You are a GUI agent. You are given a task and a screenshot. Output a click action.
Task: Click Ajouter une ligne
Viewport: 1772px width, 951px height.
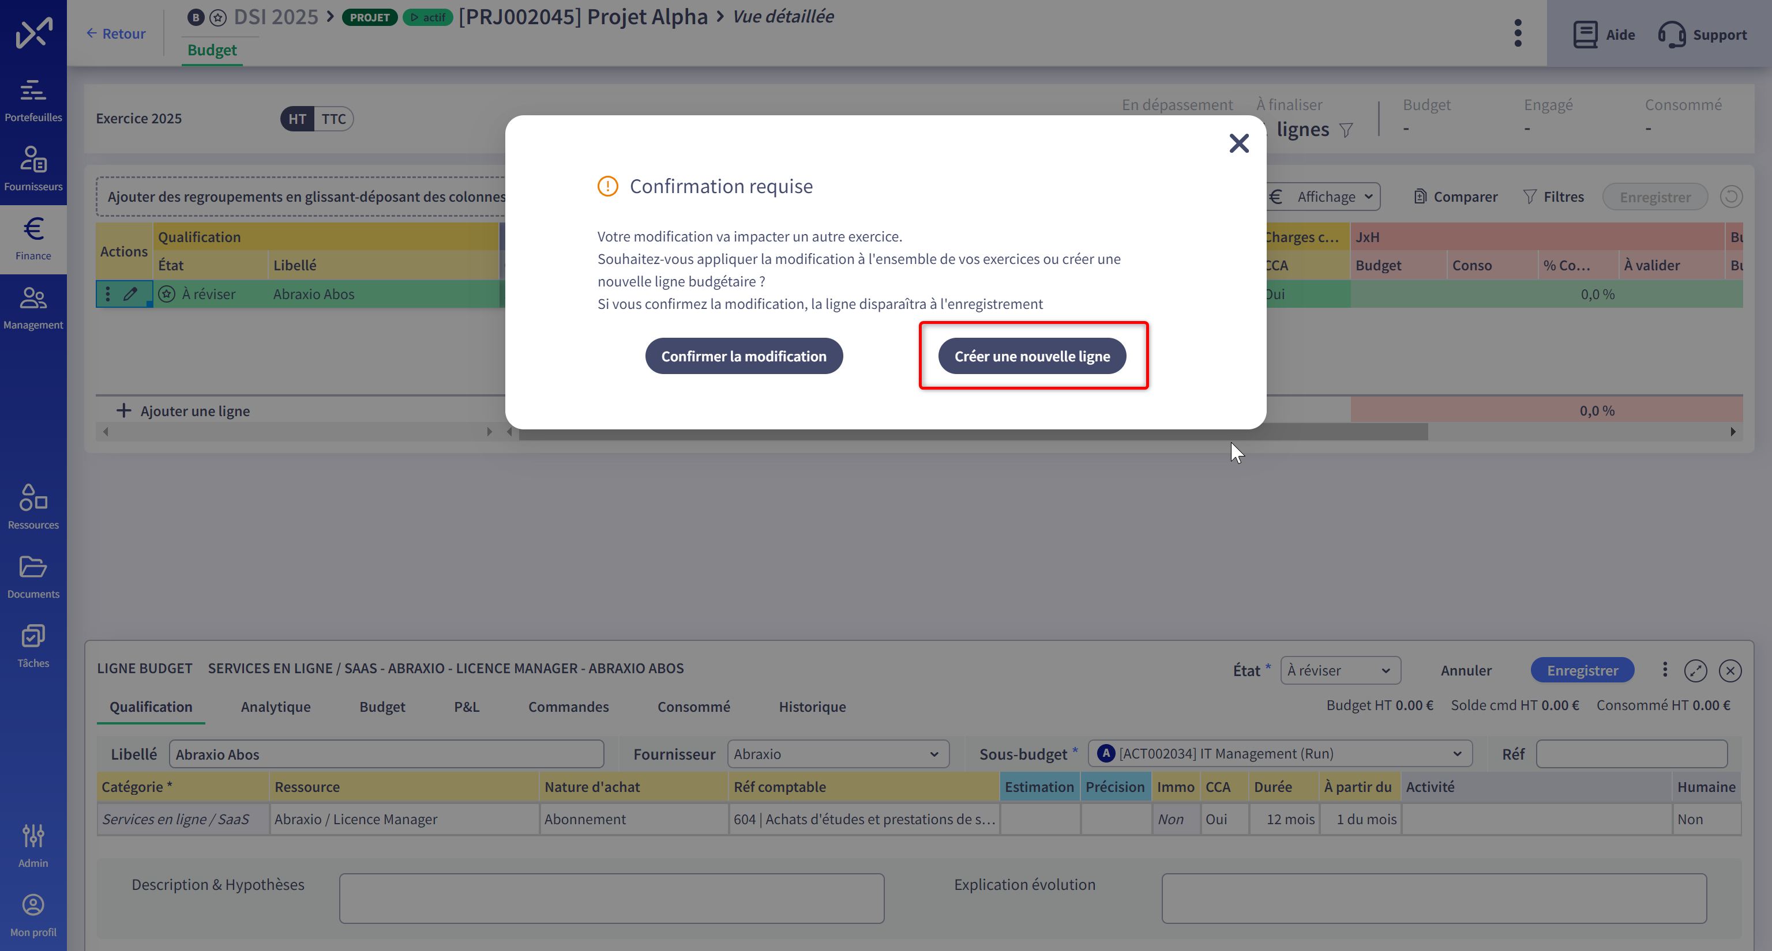[183, 411]
